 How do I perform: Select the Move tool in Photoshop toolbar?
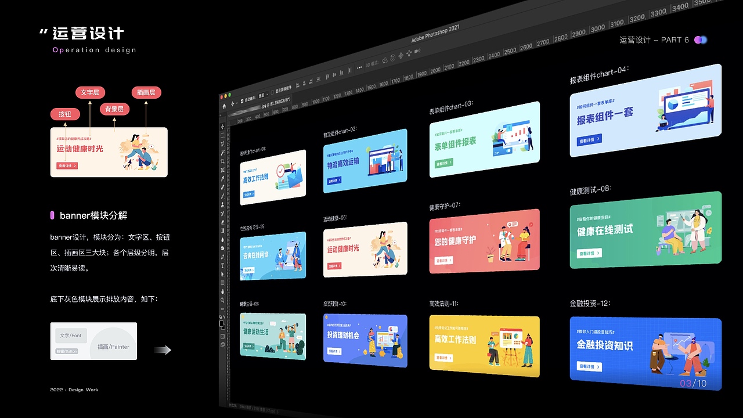tap(222, 127)
